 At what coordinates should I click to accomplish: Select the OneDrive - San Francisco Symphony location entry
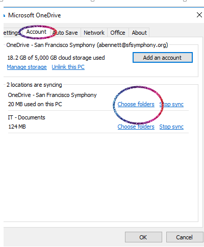click(x=98, y=100)
